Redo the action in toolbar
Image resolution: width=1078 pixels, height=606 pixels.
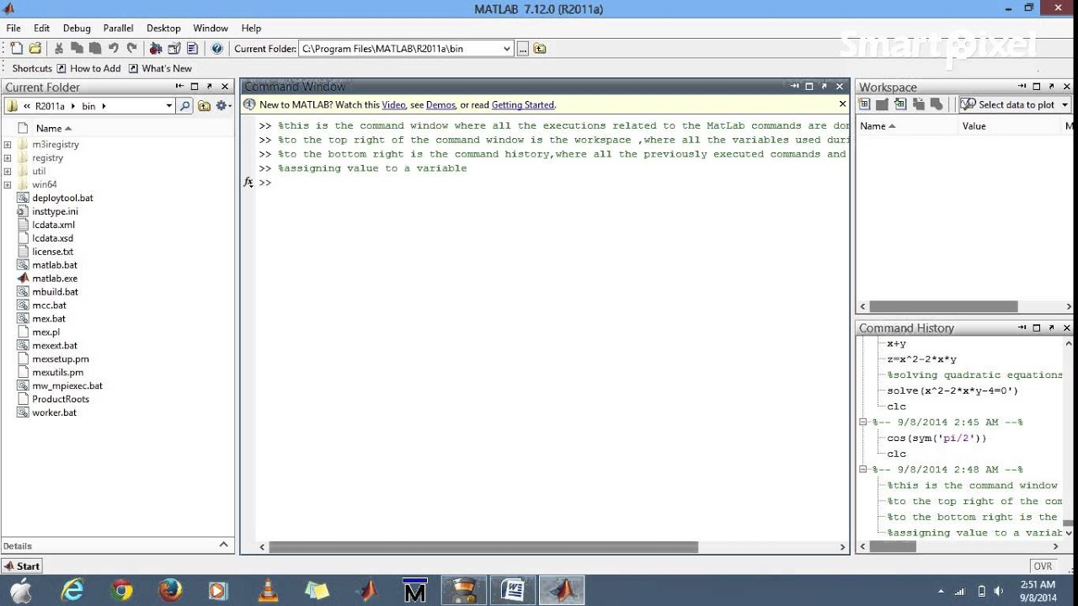coord(131,49)
